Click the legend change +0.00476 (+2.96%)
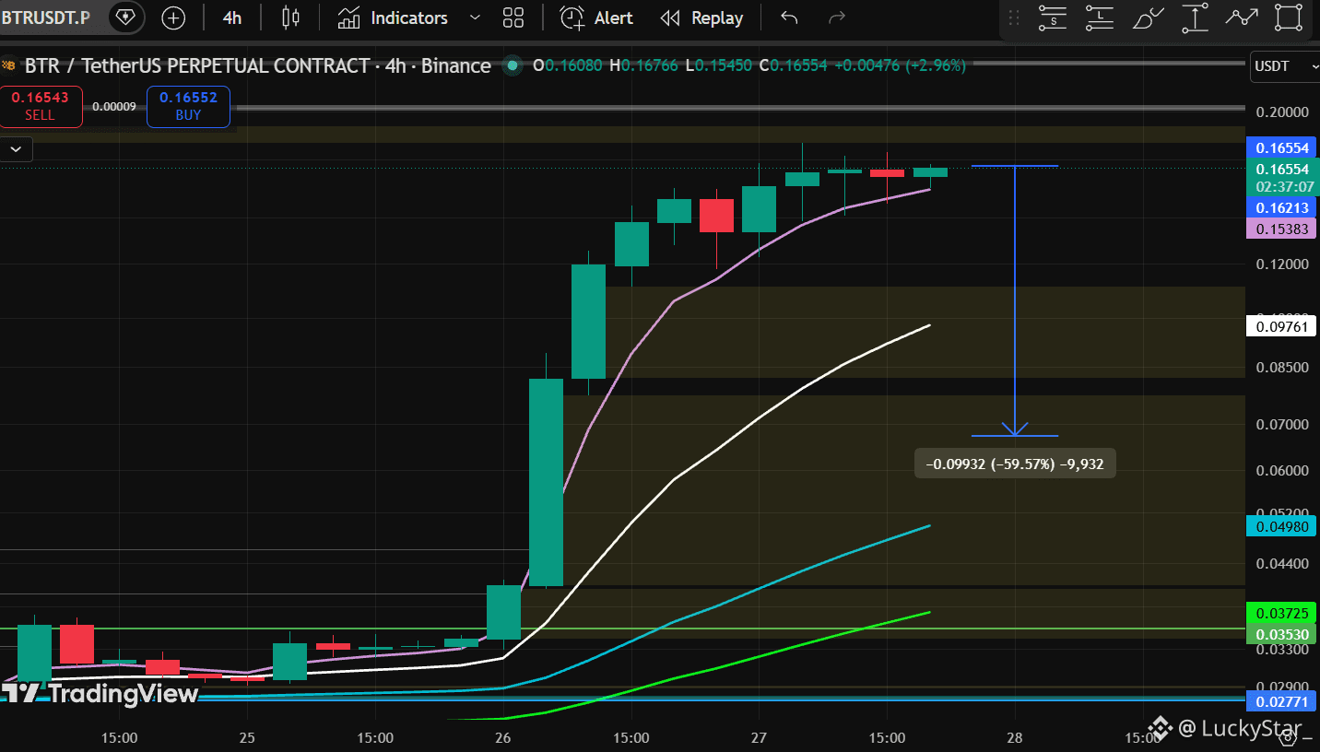Screen dimensions: 1320x752 (x=899, y=65)
